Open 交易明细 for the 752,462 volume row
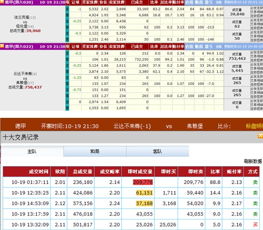The image size is (263, 230). pos(257,56)
